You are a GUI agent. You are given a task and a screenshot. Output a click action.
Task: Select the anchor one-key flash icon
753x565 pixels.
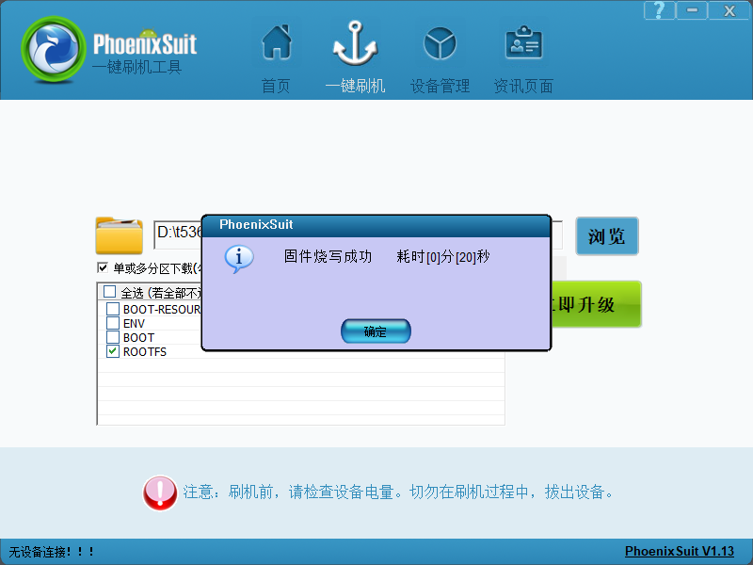click(355, 44)
